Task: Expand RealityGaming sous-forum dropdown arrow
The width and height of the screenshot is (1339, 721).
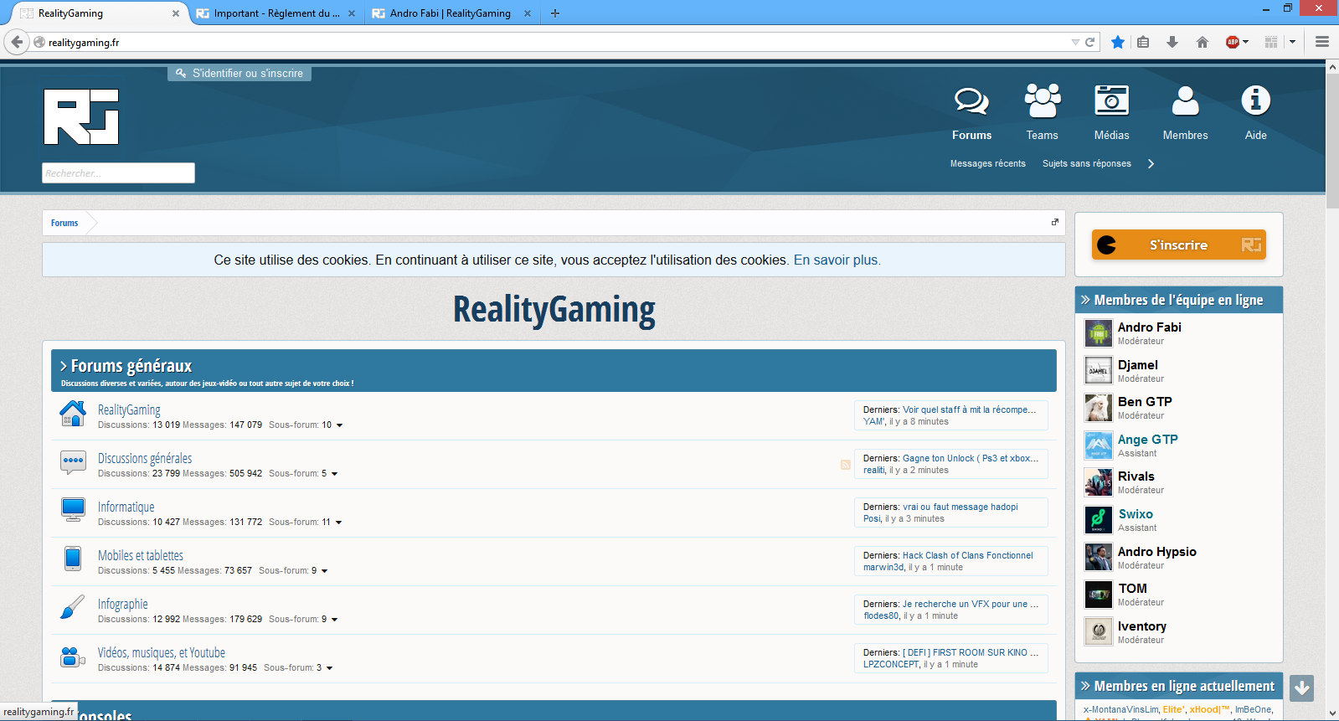Action: pos(339,425)
